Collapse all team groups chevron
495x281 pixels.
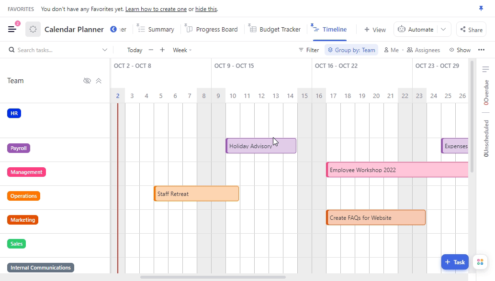click(99, 81)
